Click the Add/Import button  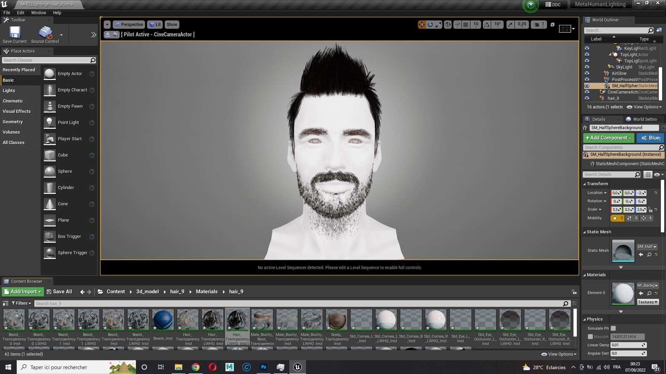click(23, 292)
